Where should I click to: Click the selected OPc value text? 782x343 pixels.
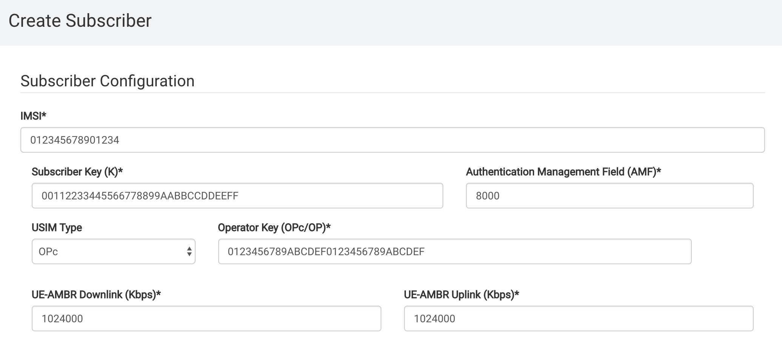[48, 251]
